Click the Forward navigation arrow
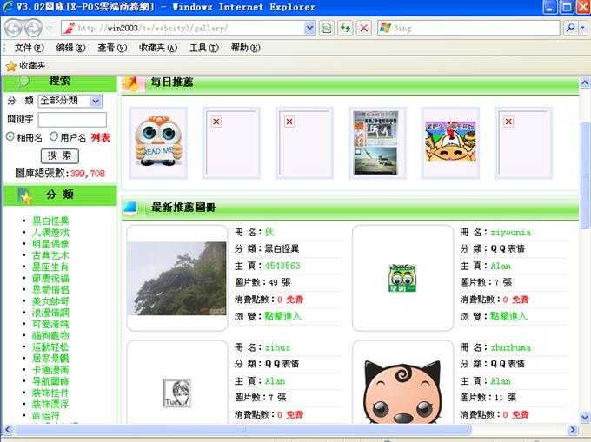 pos(34,28)
